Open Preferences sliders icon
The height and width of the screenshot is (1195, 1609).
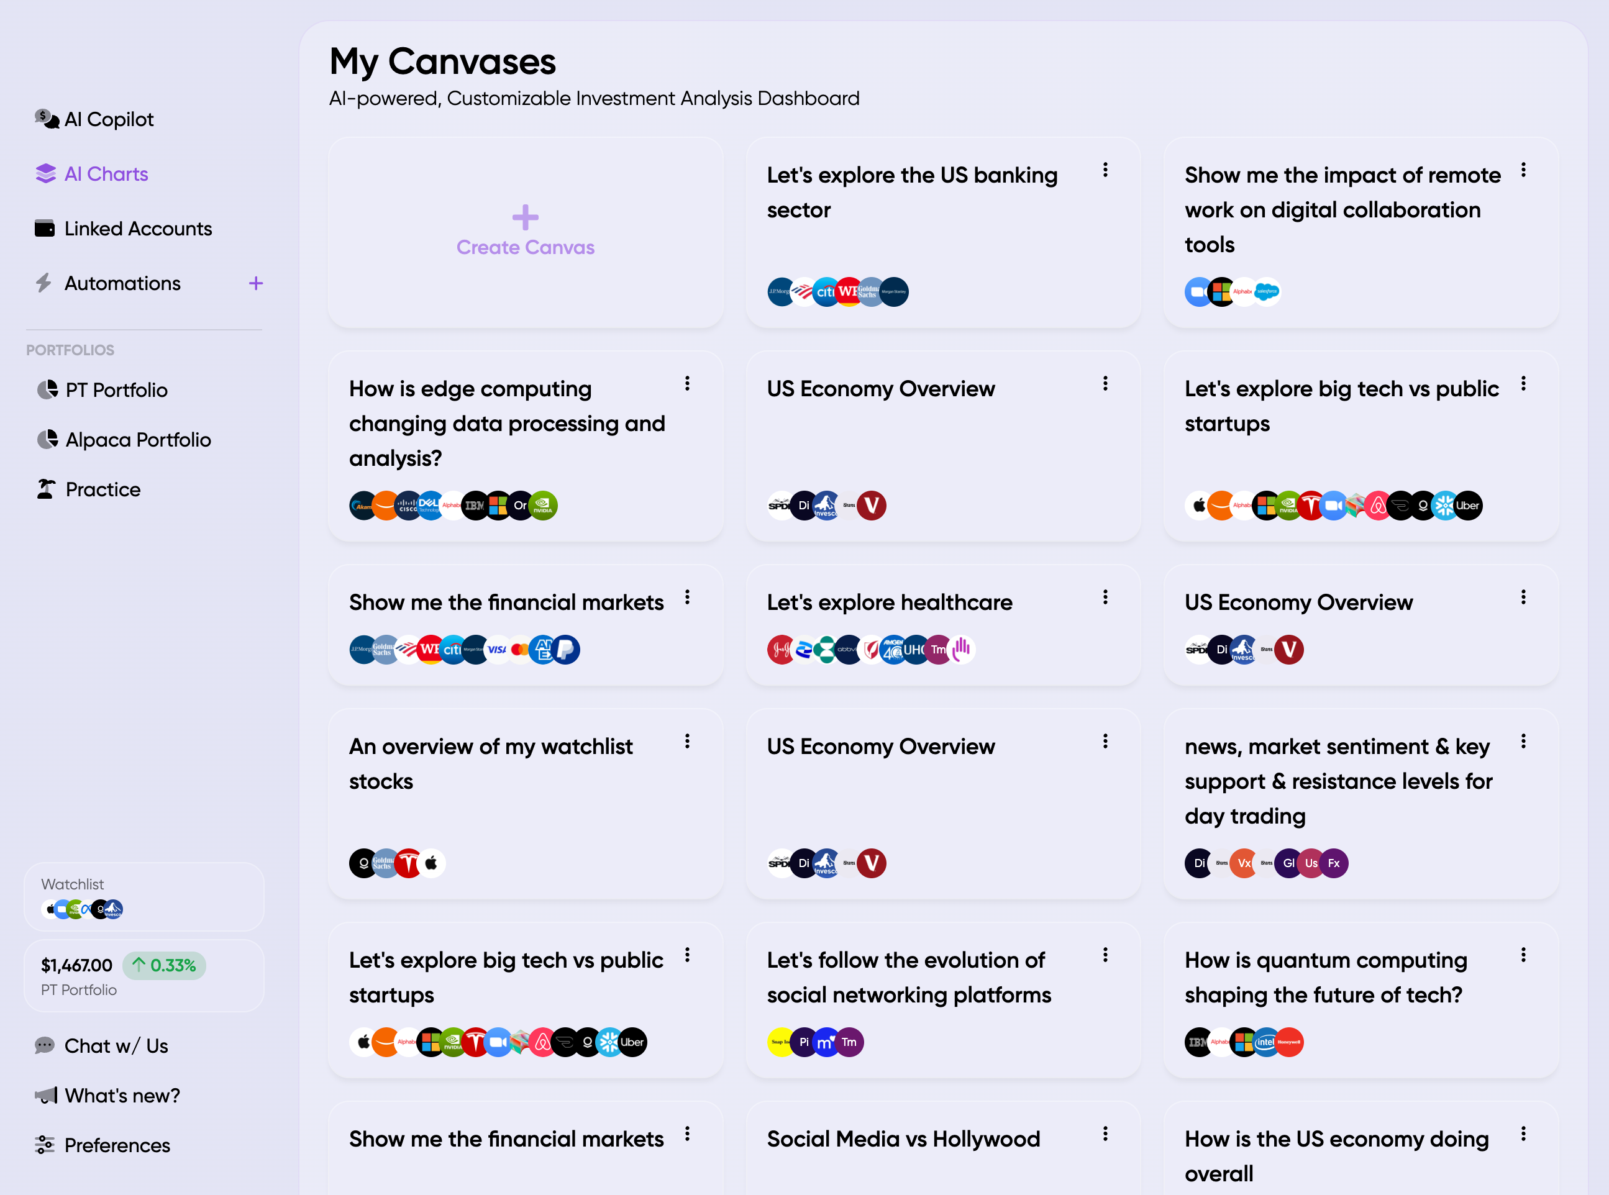click(45, 1144)
